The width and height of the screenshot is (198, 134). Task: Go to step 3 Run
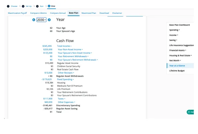coord(40,6)
